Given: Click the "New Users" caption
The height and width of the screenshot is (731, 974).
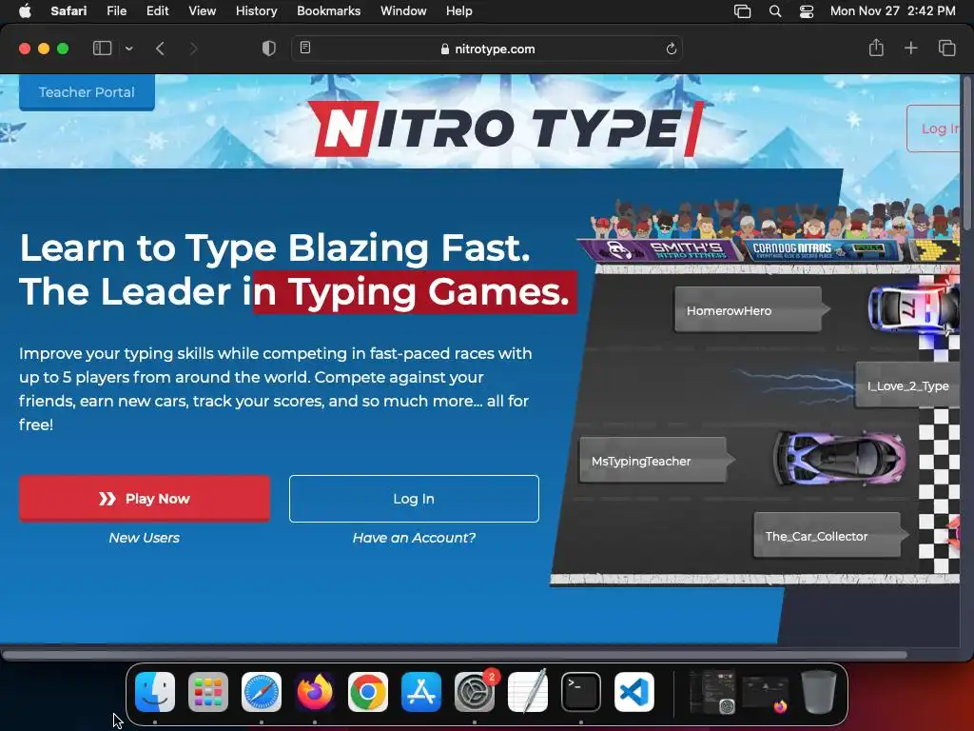Looking at the screenshot, I should (x=145, y=538).
